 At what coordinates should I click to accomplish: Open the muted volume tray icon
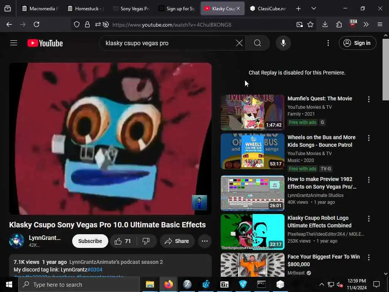coord(340,285)
